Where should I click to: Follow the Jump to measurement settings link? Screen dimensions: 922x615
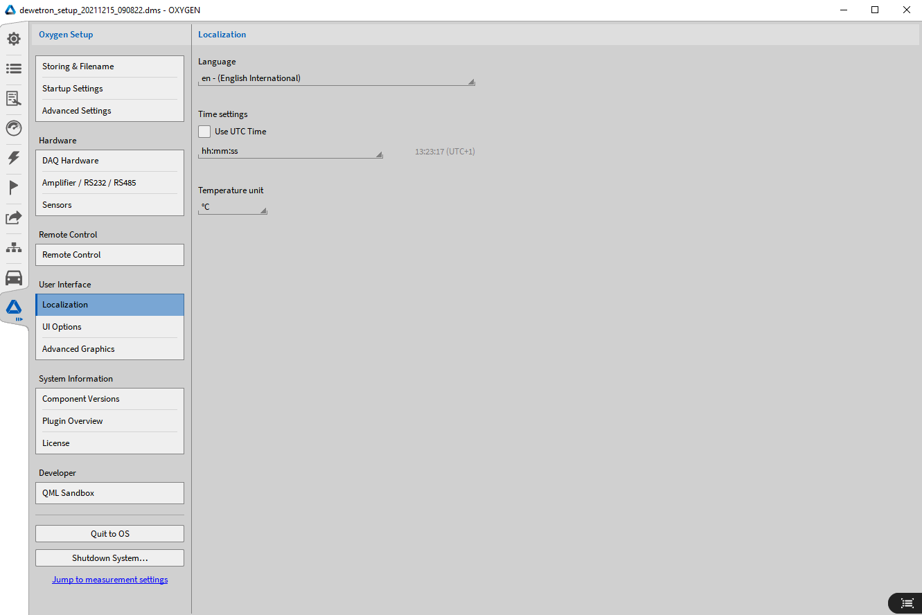[109, 580]
